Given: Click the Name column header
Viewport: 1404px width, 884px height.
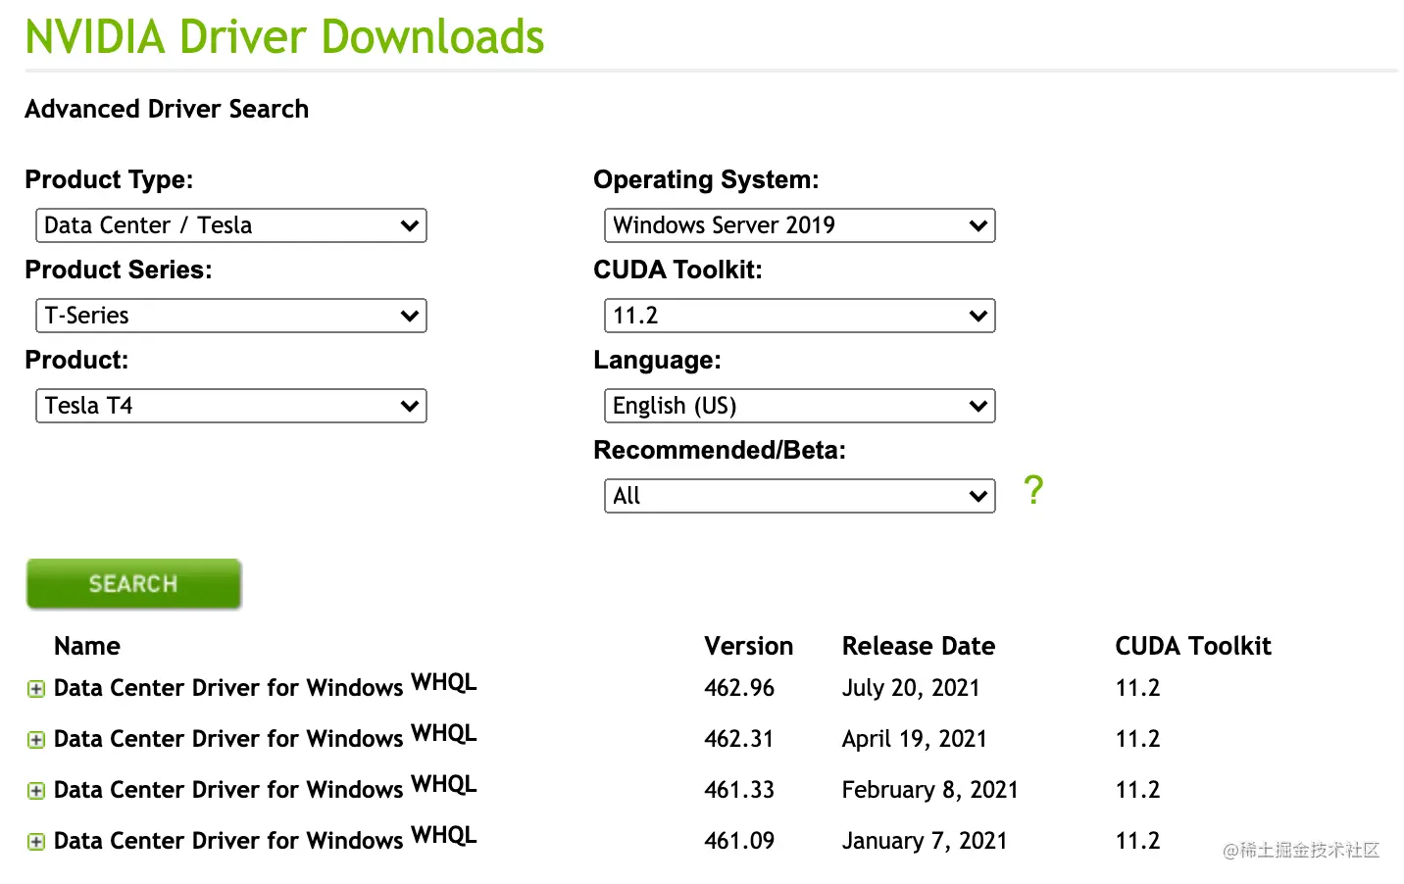Looking at the screenshot, I should pos(87,646).
